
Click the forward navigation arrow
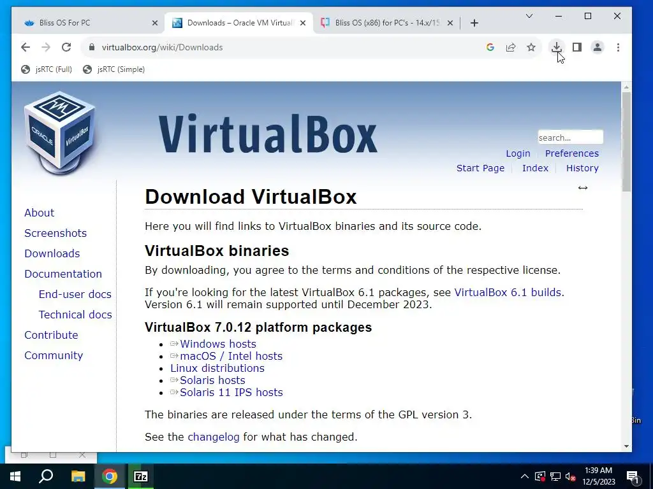(46, 47)
